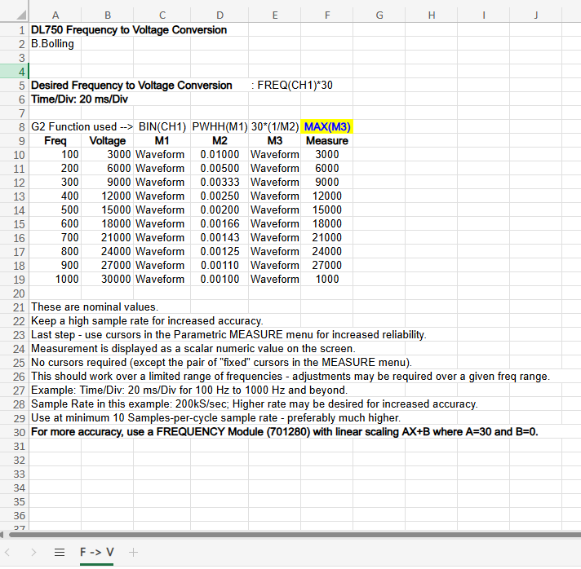The image size is (581, 569).
Task: Select column G header
Action: 379,15
